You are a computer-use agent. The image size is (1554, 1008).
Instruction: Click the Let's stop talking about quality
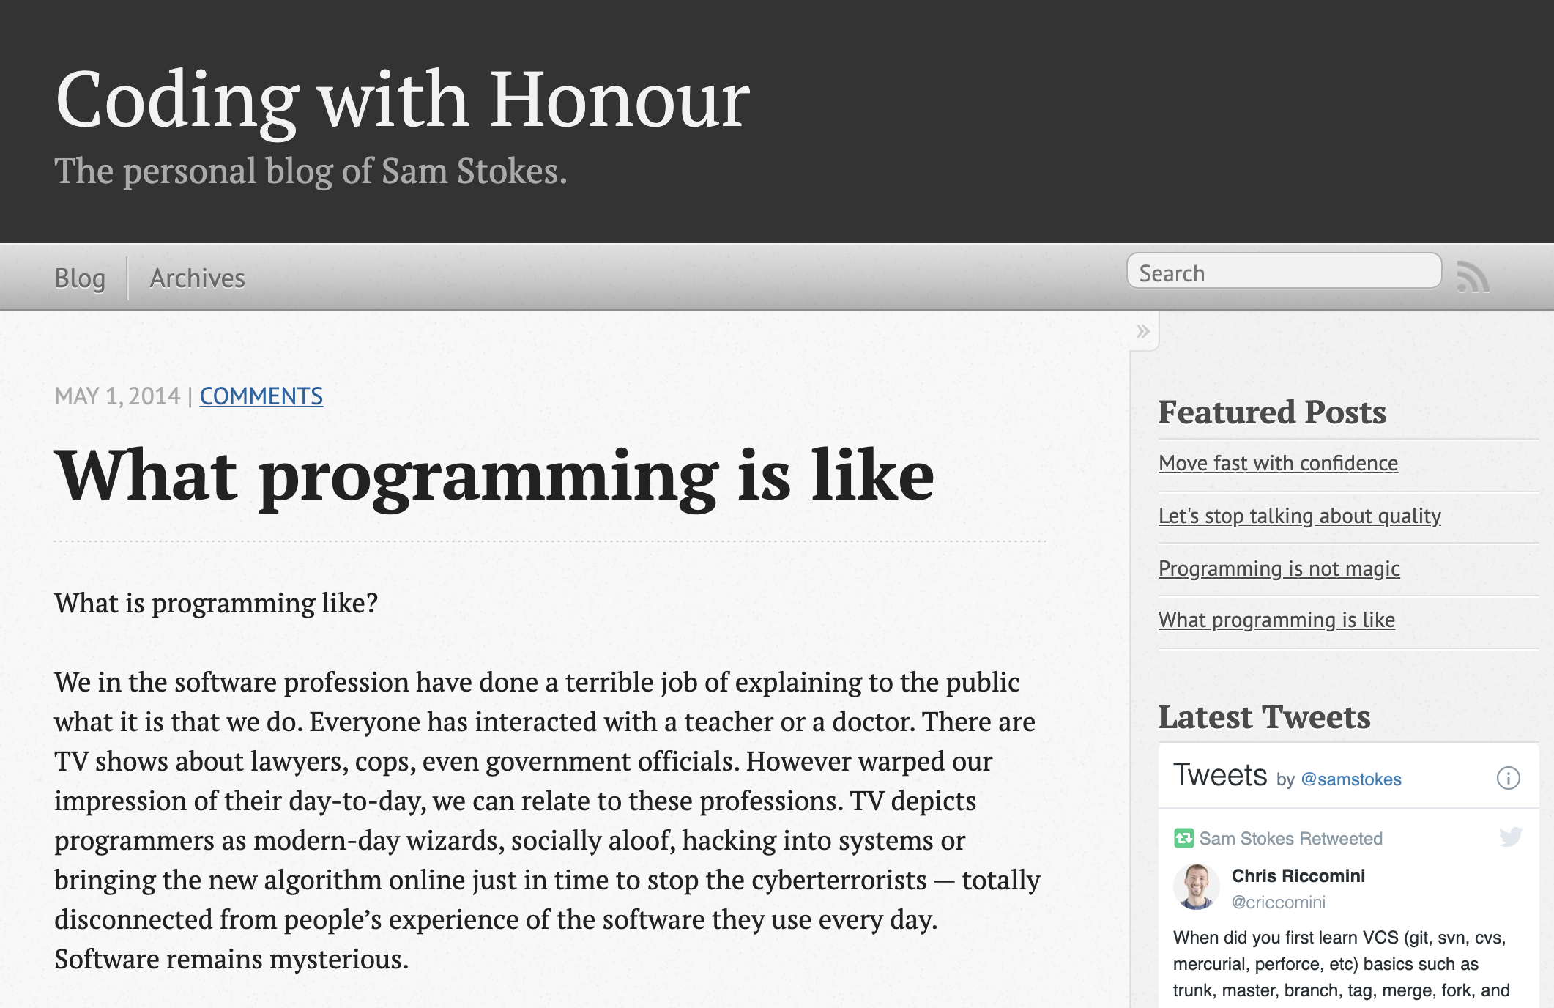1299,514
